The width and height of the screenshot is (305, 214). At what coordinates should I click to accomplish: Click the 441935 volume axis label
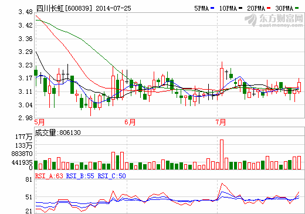click(x=22, y=162)
